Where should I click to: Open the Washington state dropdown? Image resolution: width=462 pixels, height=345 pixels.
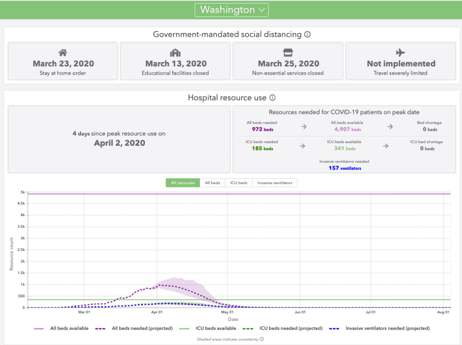231,10
